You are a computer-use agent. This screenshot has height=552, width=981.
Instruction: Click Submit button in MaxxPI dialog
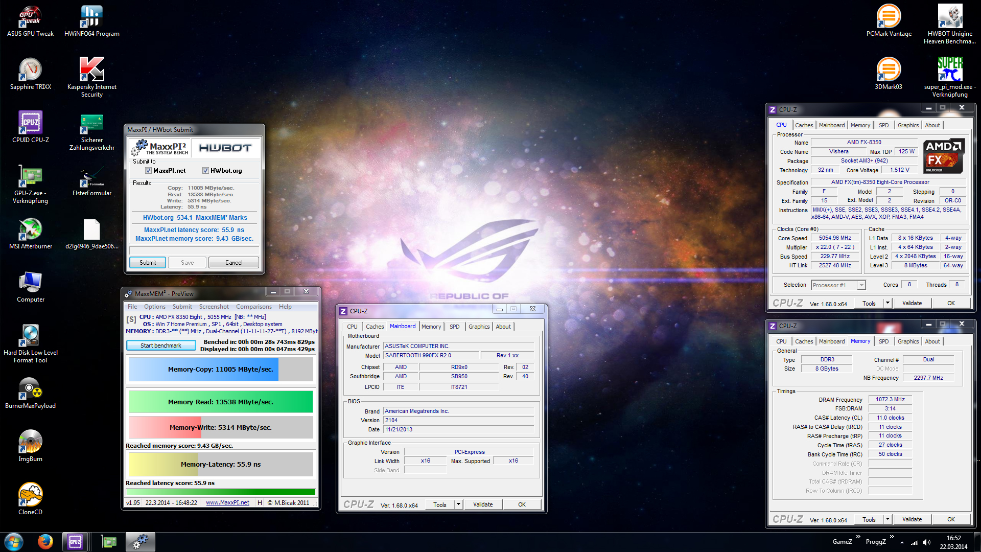coord(148,263)
